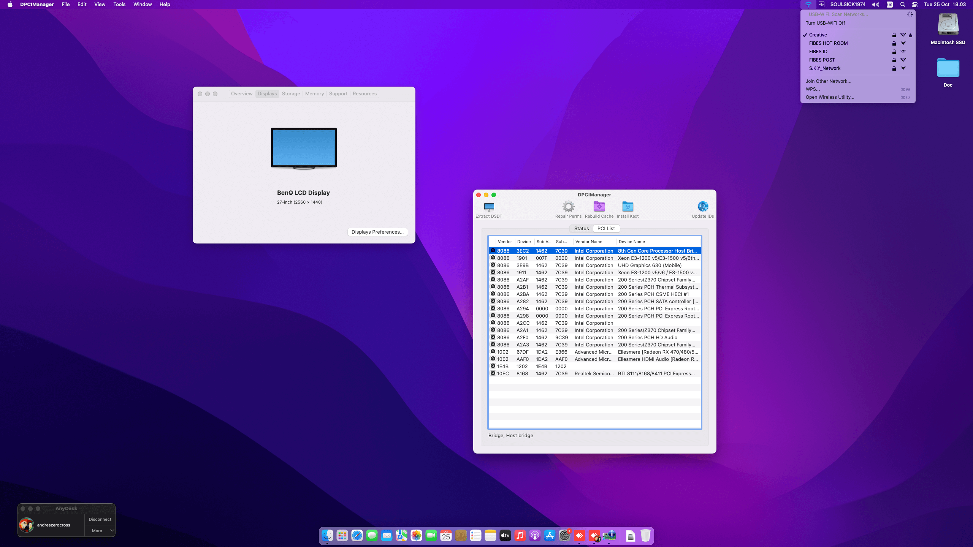
Task: Select the UHD Graphics 630 (Mobile) row
Action: click(594, 266)
